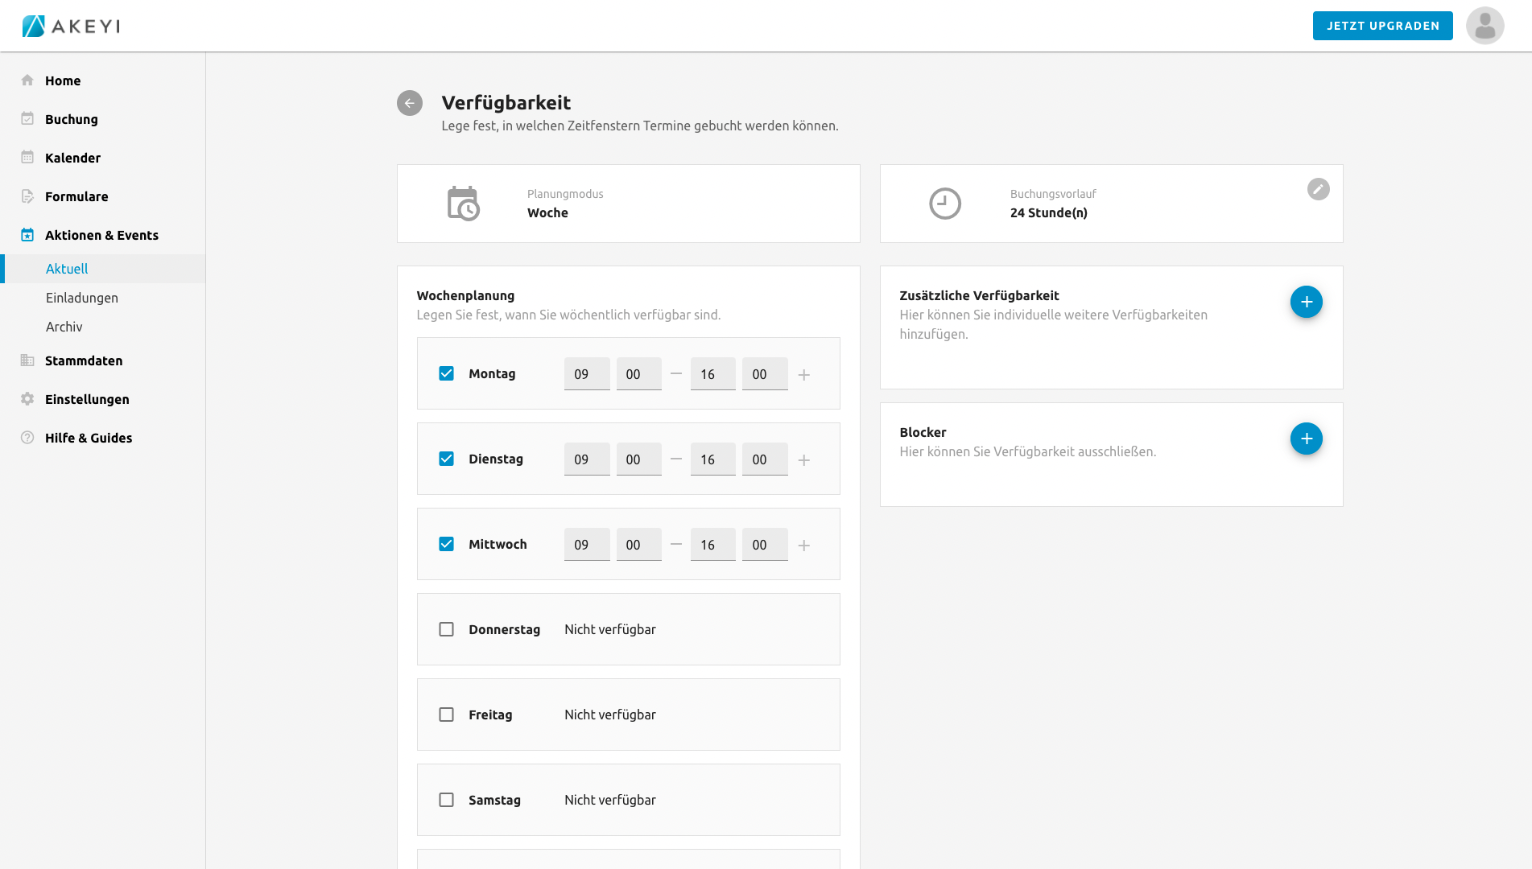1532x869 pixels.
Task: Click the JETZT UPGRADEN button
Action: tap(1382, 26)
